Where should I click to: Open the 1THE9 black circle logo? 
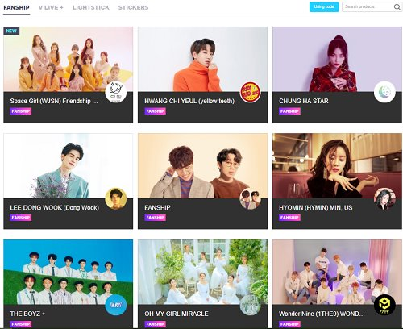pos(384,305)
